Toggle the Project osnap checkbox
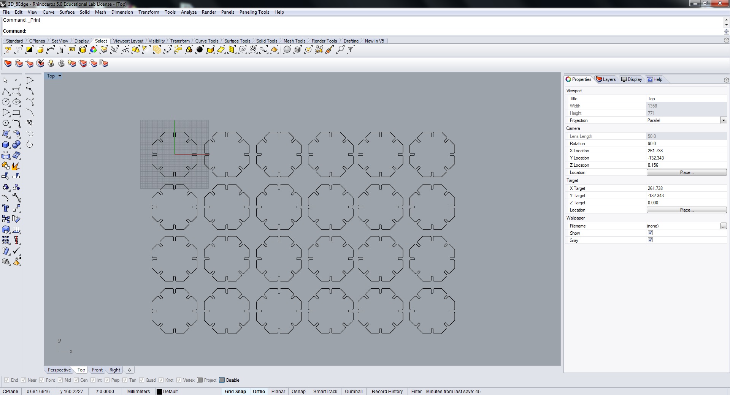Screen dimensions: 730x395 [200, 380]
